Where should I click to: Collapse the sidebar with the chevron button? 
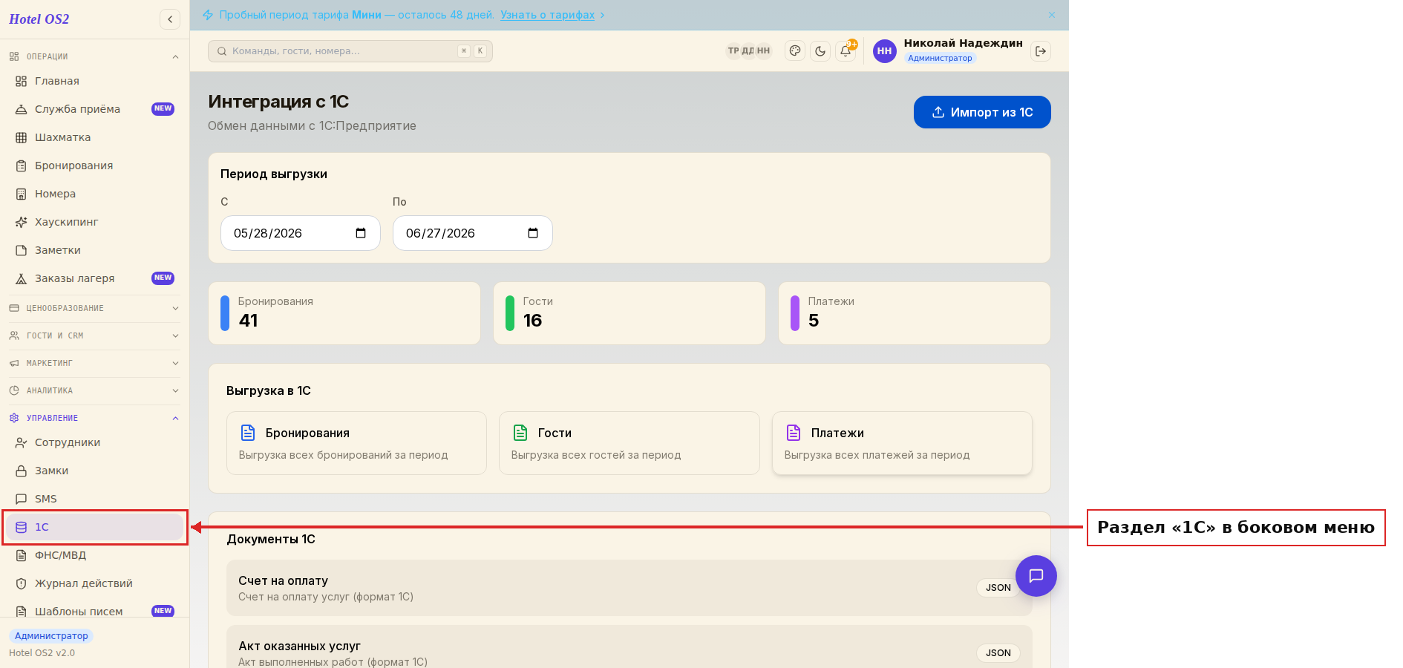(x=170, y=19)
